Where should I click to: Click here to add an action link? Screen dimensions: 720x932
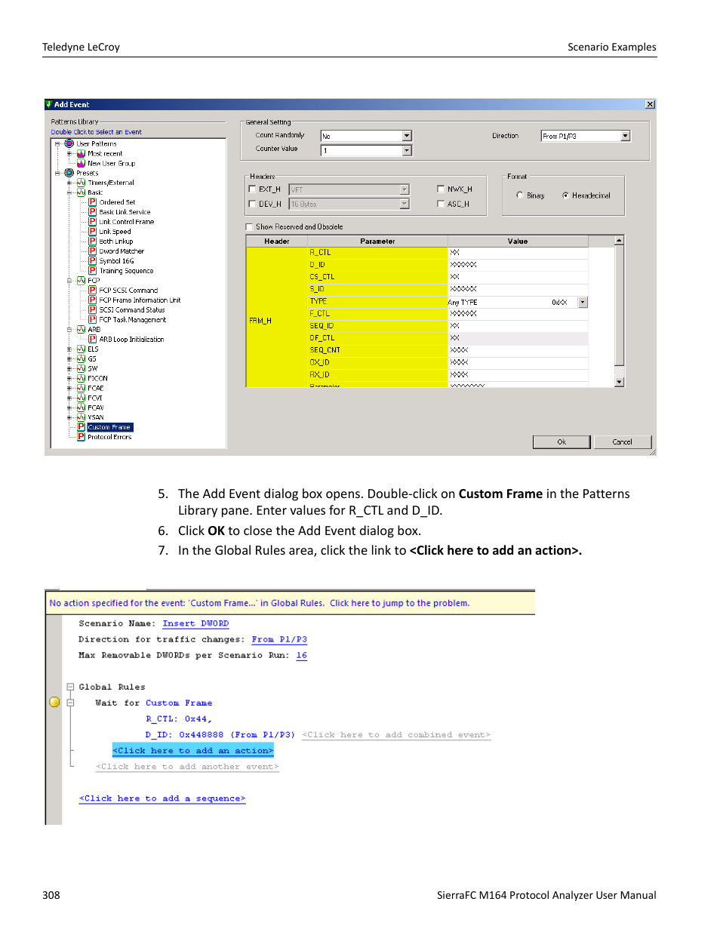193,751
